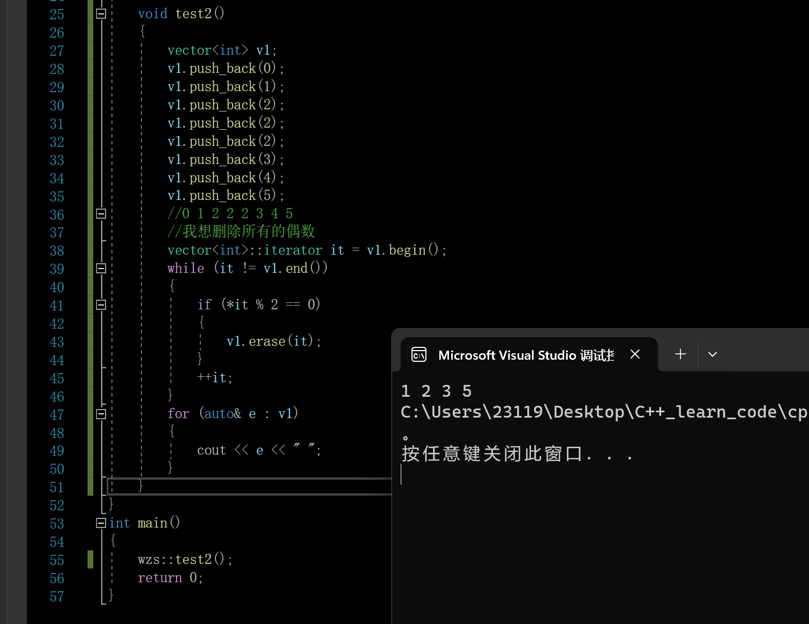Place cursor on v1.push_back(3); line
This screenshot has height=624, width=809.
pyautogui.click(x=226, y=160)
